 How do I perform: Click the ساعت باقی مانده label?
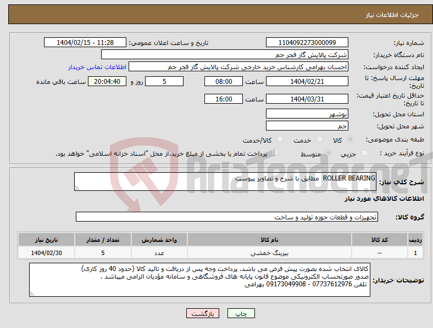click(61, 82)
